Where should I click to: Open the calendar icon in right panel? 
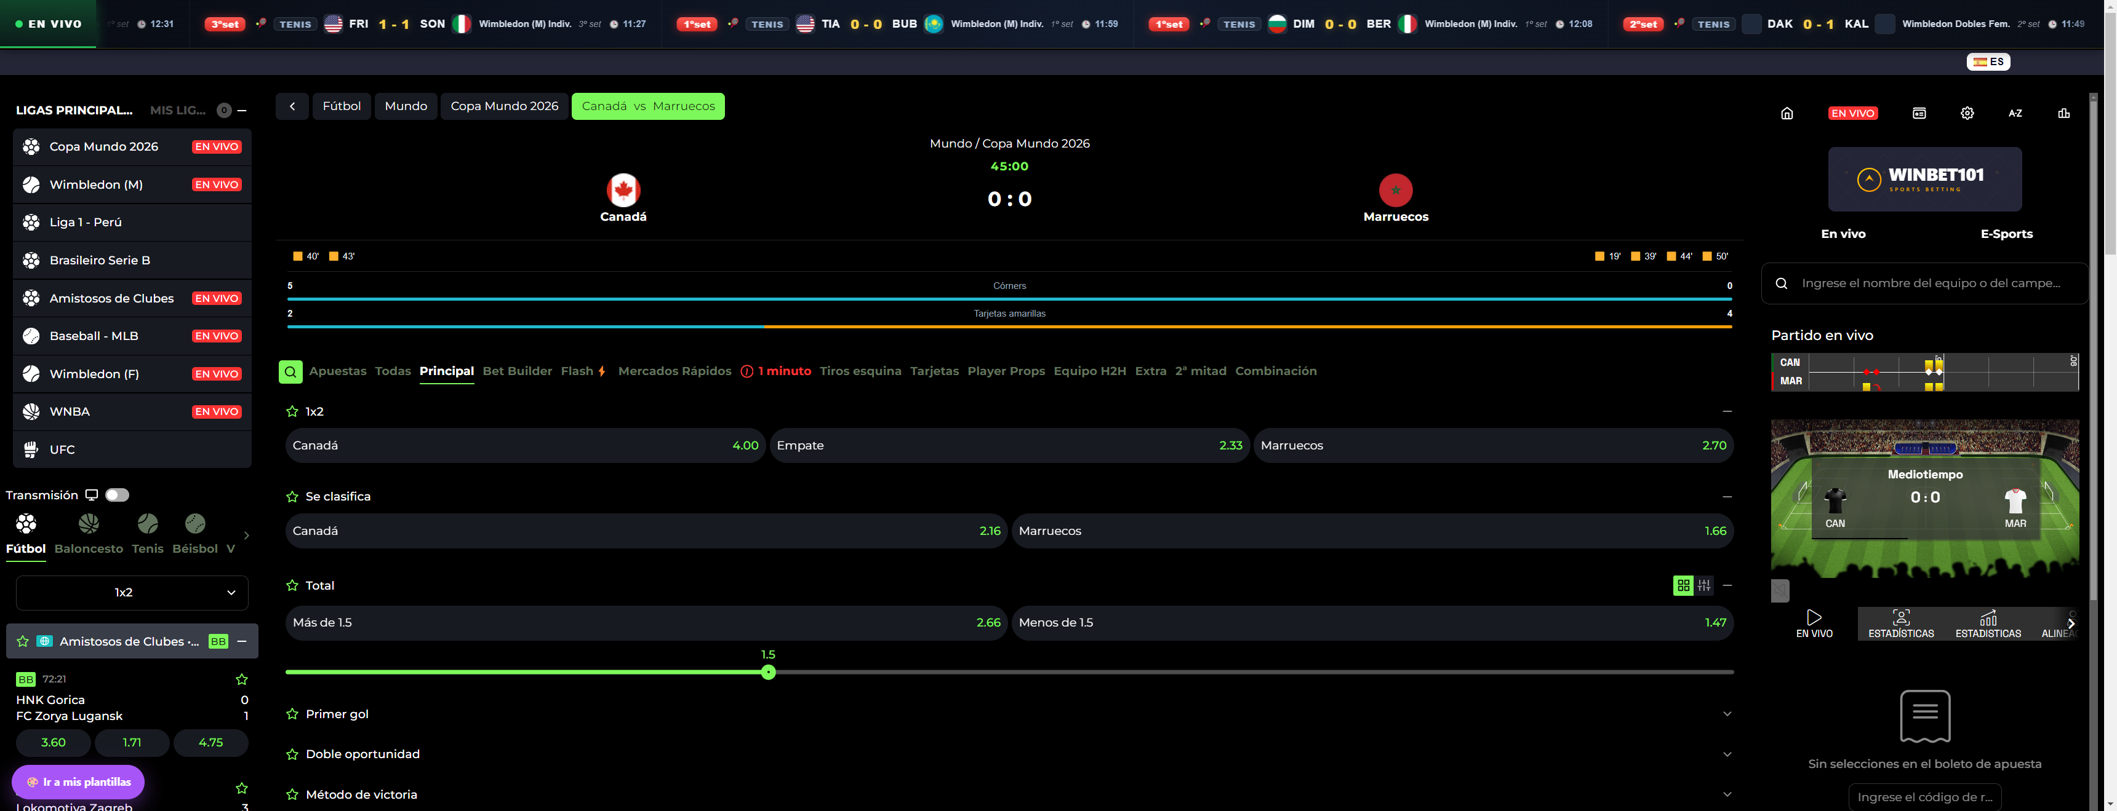point(1919,113)
